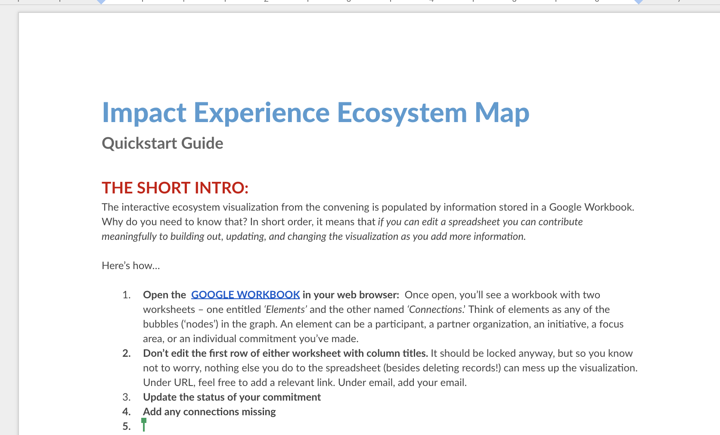Click the bold text 'Open the' in step 1
Viewport: 720px width, 435px height.
click(x=164, y=295)
